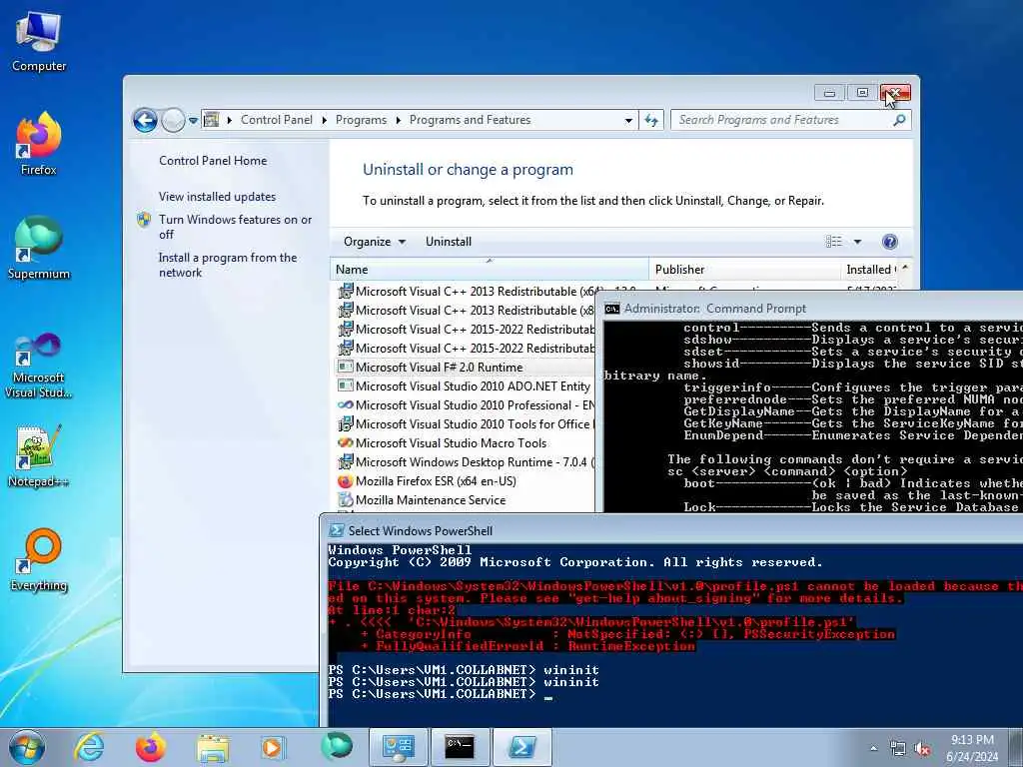Click the refresh icon beside the address bar
This screenshot has width=1023, height=767.
click(x=651, y=120)
